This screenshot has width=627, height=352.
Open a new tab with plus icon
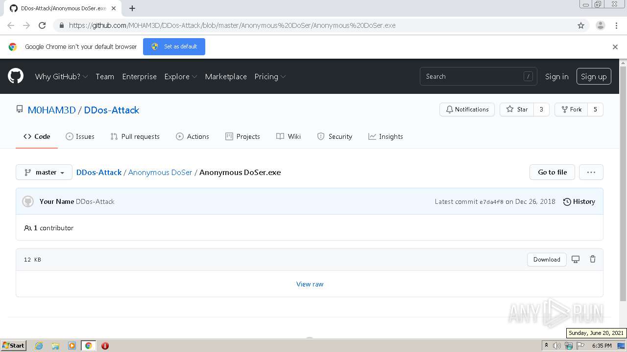point(132,8)
